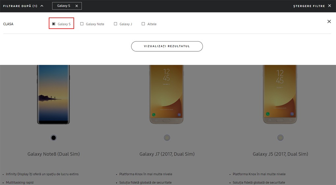The width and height of the screenshot is (336, 185).
Task: Close the Clasa filter panel
Action: [x=329, y=21]
